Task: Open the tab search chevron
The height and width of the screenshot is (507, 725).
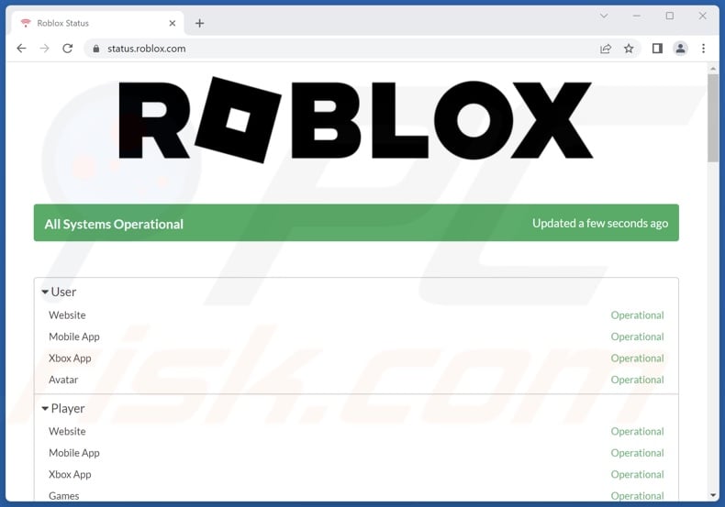Action: [x=604, y=16]
